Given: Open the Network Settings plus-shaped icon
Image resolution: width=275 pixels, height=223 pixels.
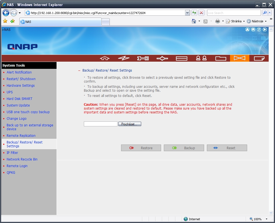Looking at the screenshot, I should point(162,58).
